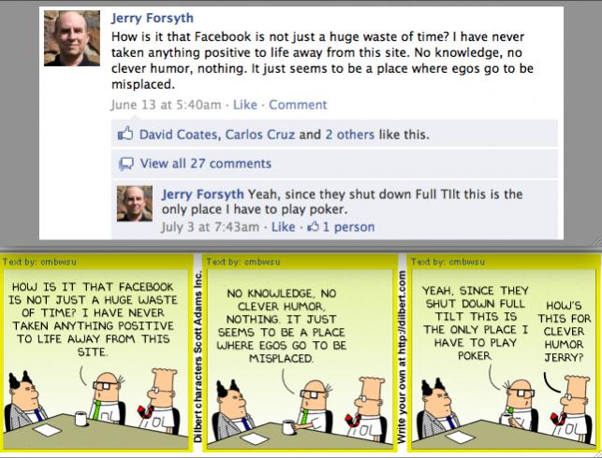Screen dimensions: 602x458
Task: Click the June 13 at 5:40am timestamp
Action: tap(167, 105)
